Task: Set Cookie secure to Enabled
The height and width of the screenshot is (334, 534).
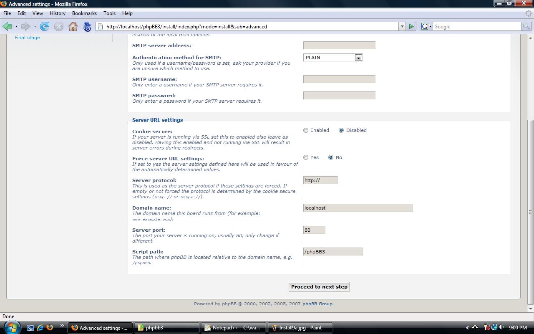Action: 306,130
